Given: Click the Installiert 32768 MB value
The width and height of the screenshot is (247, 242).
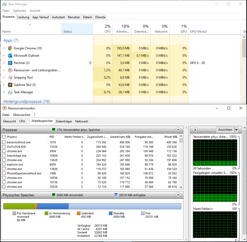Looking at the screenshot, I should [101, 236].
